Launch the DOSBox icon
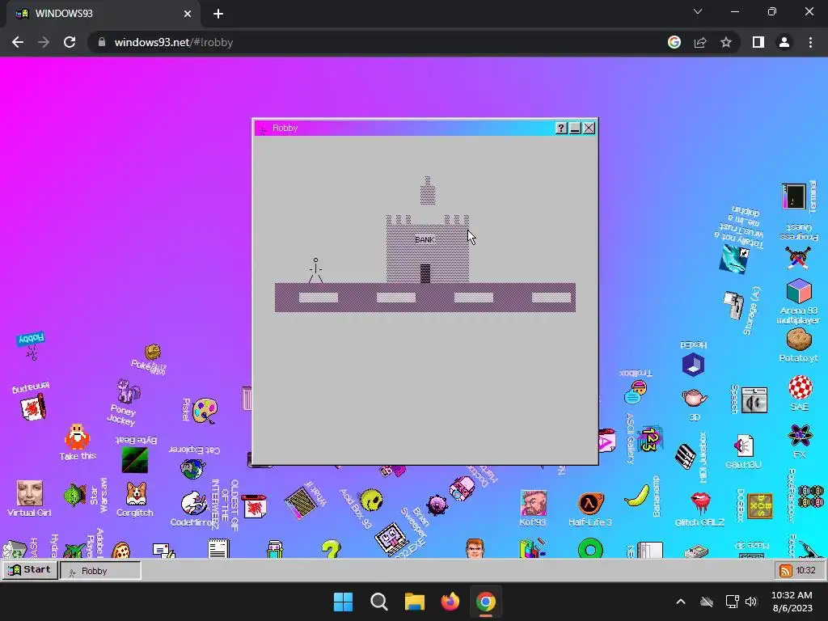828x621 pixels. click(760, 506)
